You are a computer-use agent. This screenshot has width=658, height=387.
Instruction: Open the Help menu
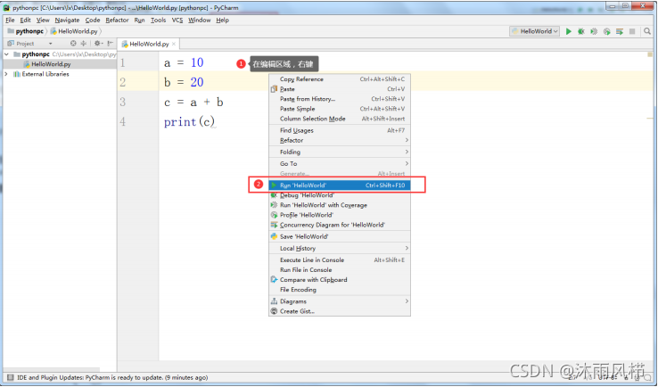222,21
